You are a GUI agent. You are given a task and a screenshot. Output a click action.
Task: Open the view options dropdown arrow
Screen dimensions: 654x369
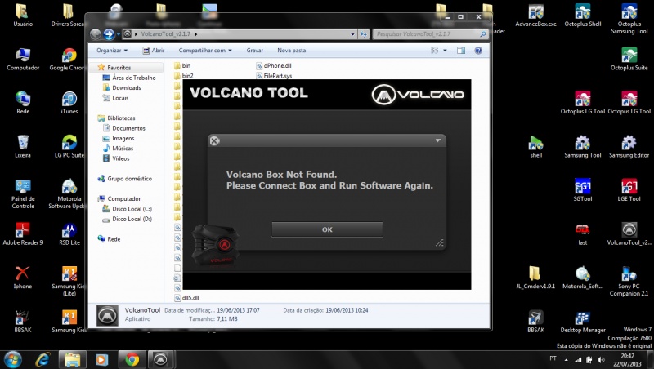tap(445, 51)
